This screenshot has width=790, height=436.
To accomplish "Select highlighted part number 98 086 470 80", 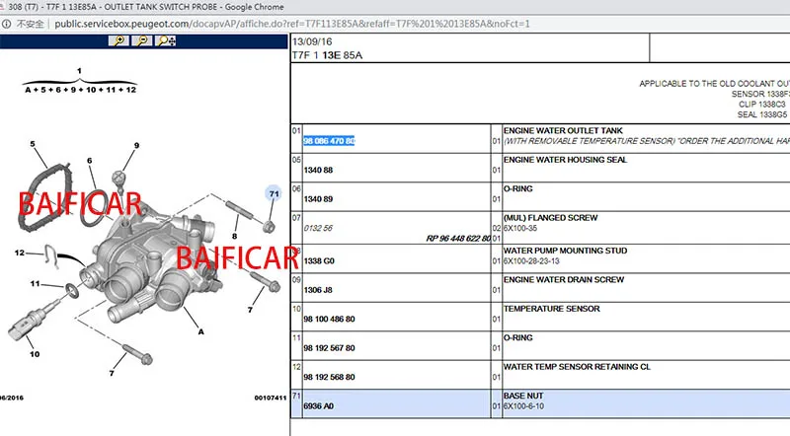I will (329, 141).
